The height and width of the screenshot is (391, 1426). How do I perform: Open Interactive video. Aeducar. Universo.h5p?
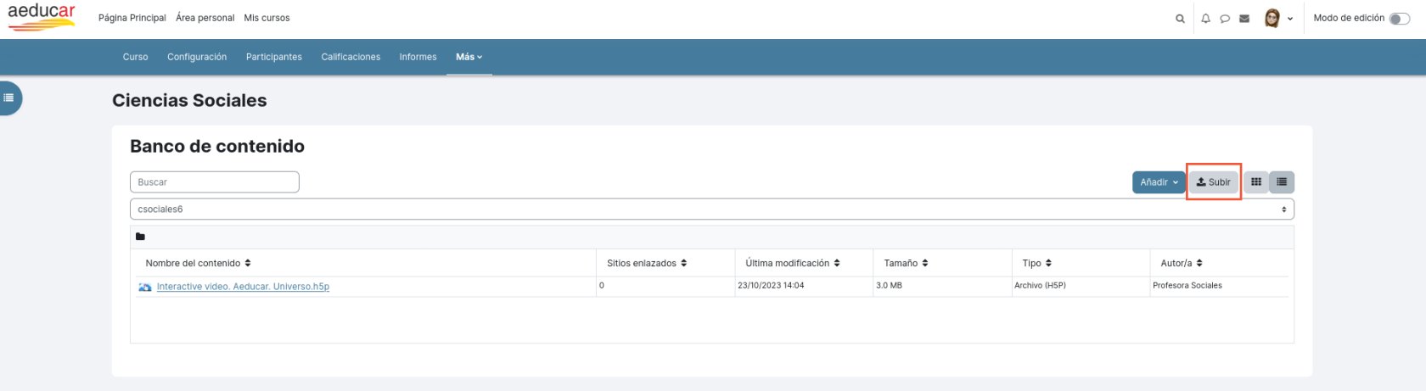click(243, 287)
